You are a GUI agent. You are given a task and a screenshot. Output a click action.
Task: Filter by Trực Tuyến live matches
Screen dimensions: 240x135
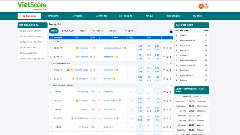68,31
